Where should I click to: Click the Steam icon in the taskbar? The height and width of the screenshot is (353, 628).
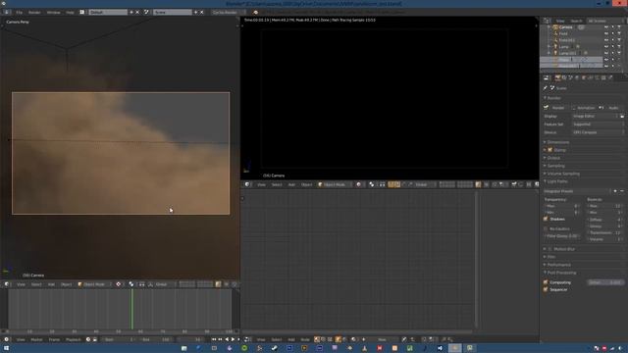275,348
